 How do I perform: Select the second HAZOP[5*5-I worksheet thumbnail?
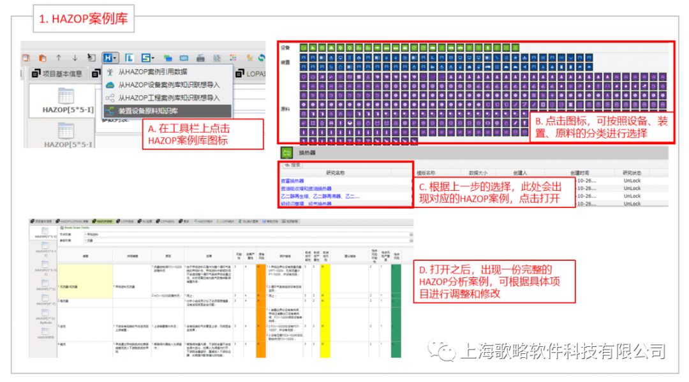tap(66, 135)
